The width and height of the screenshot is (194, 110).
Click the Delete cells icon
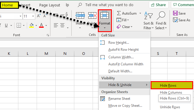coord(92,15)
